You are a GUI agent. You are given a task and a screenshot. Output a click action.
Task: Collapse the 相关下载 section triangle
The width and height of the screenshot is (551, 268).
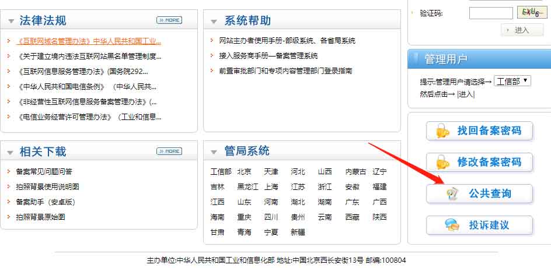coord(11,153)
